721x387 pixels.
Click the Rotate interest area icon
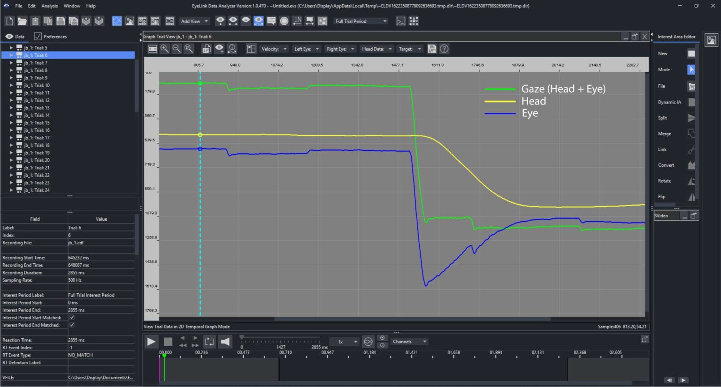pyautogui.click(x=691, y=181)
